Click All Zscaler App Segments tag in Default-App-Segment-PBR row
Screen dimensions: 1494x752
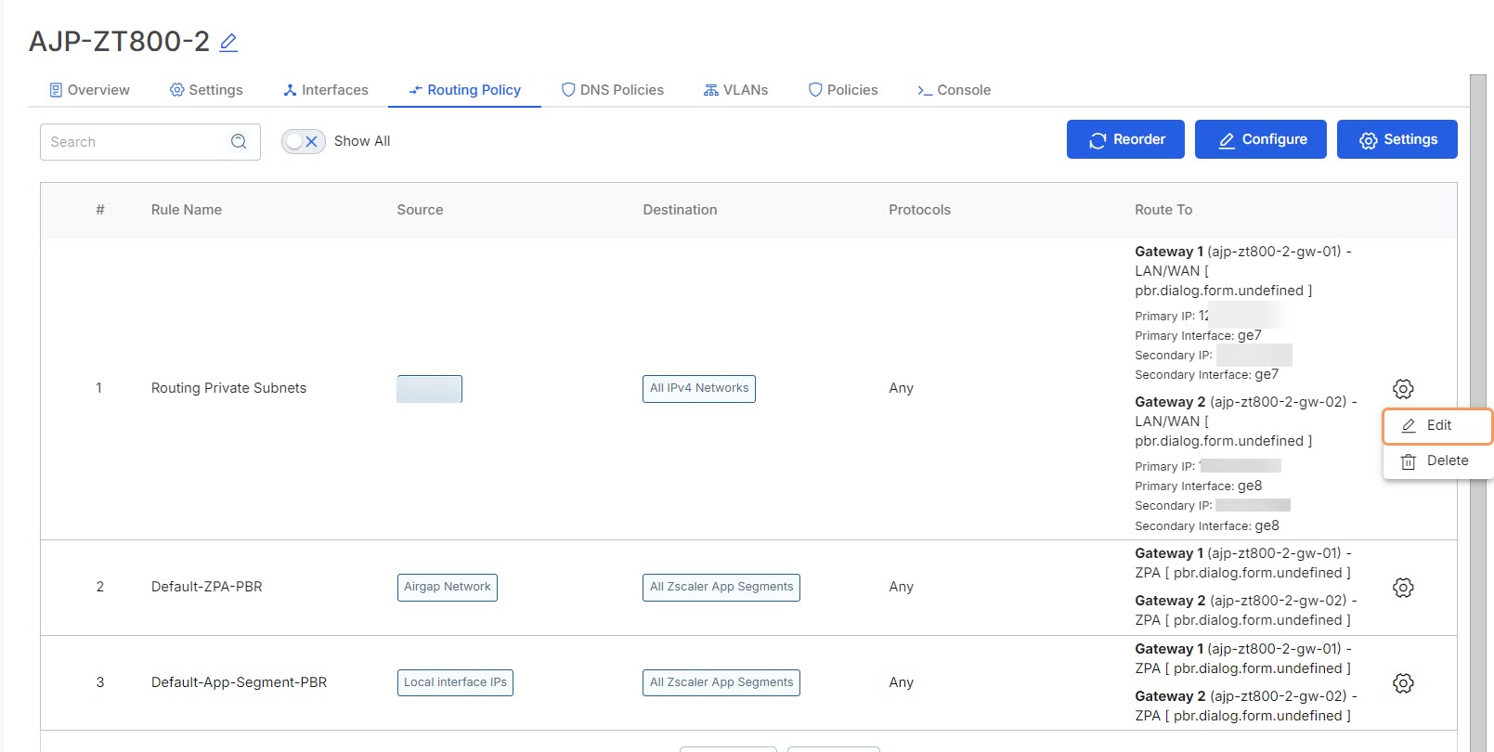(721, 683)
